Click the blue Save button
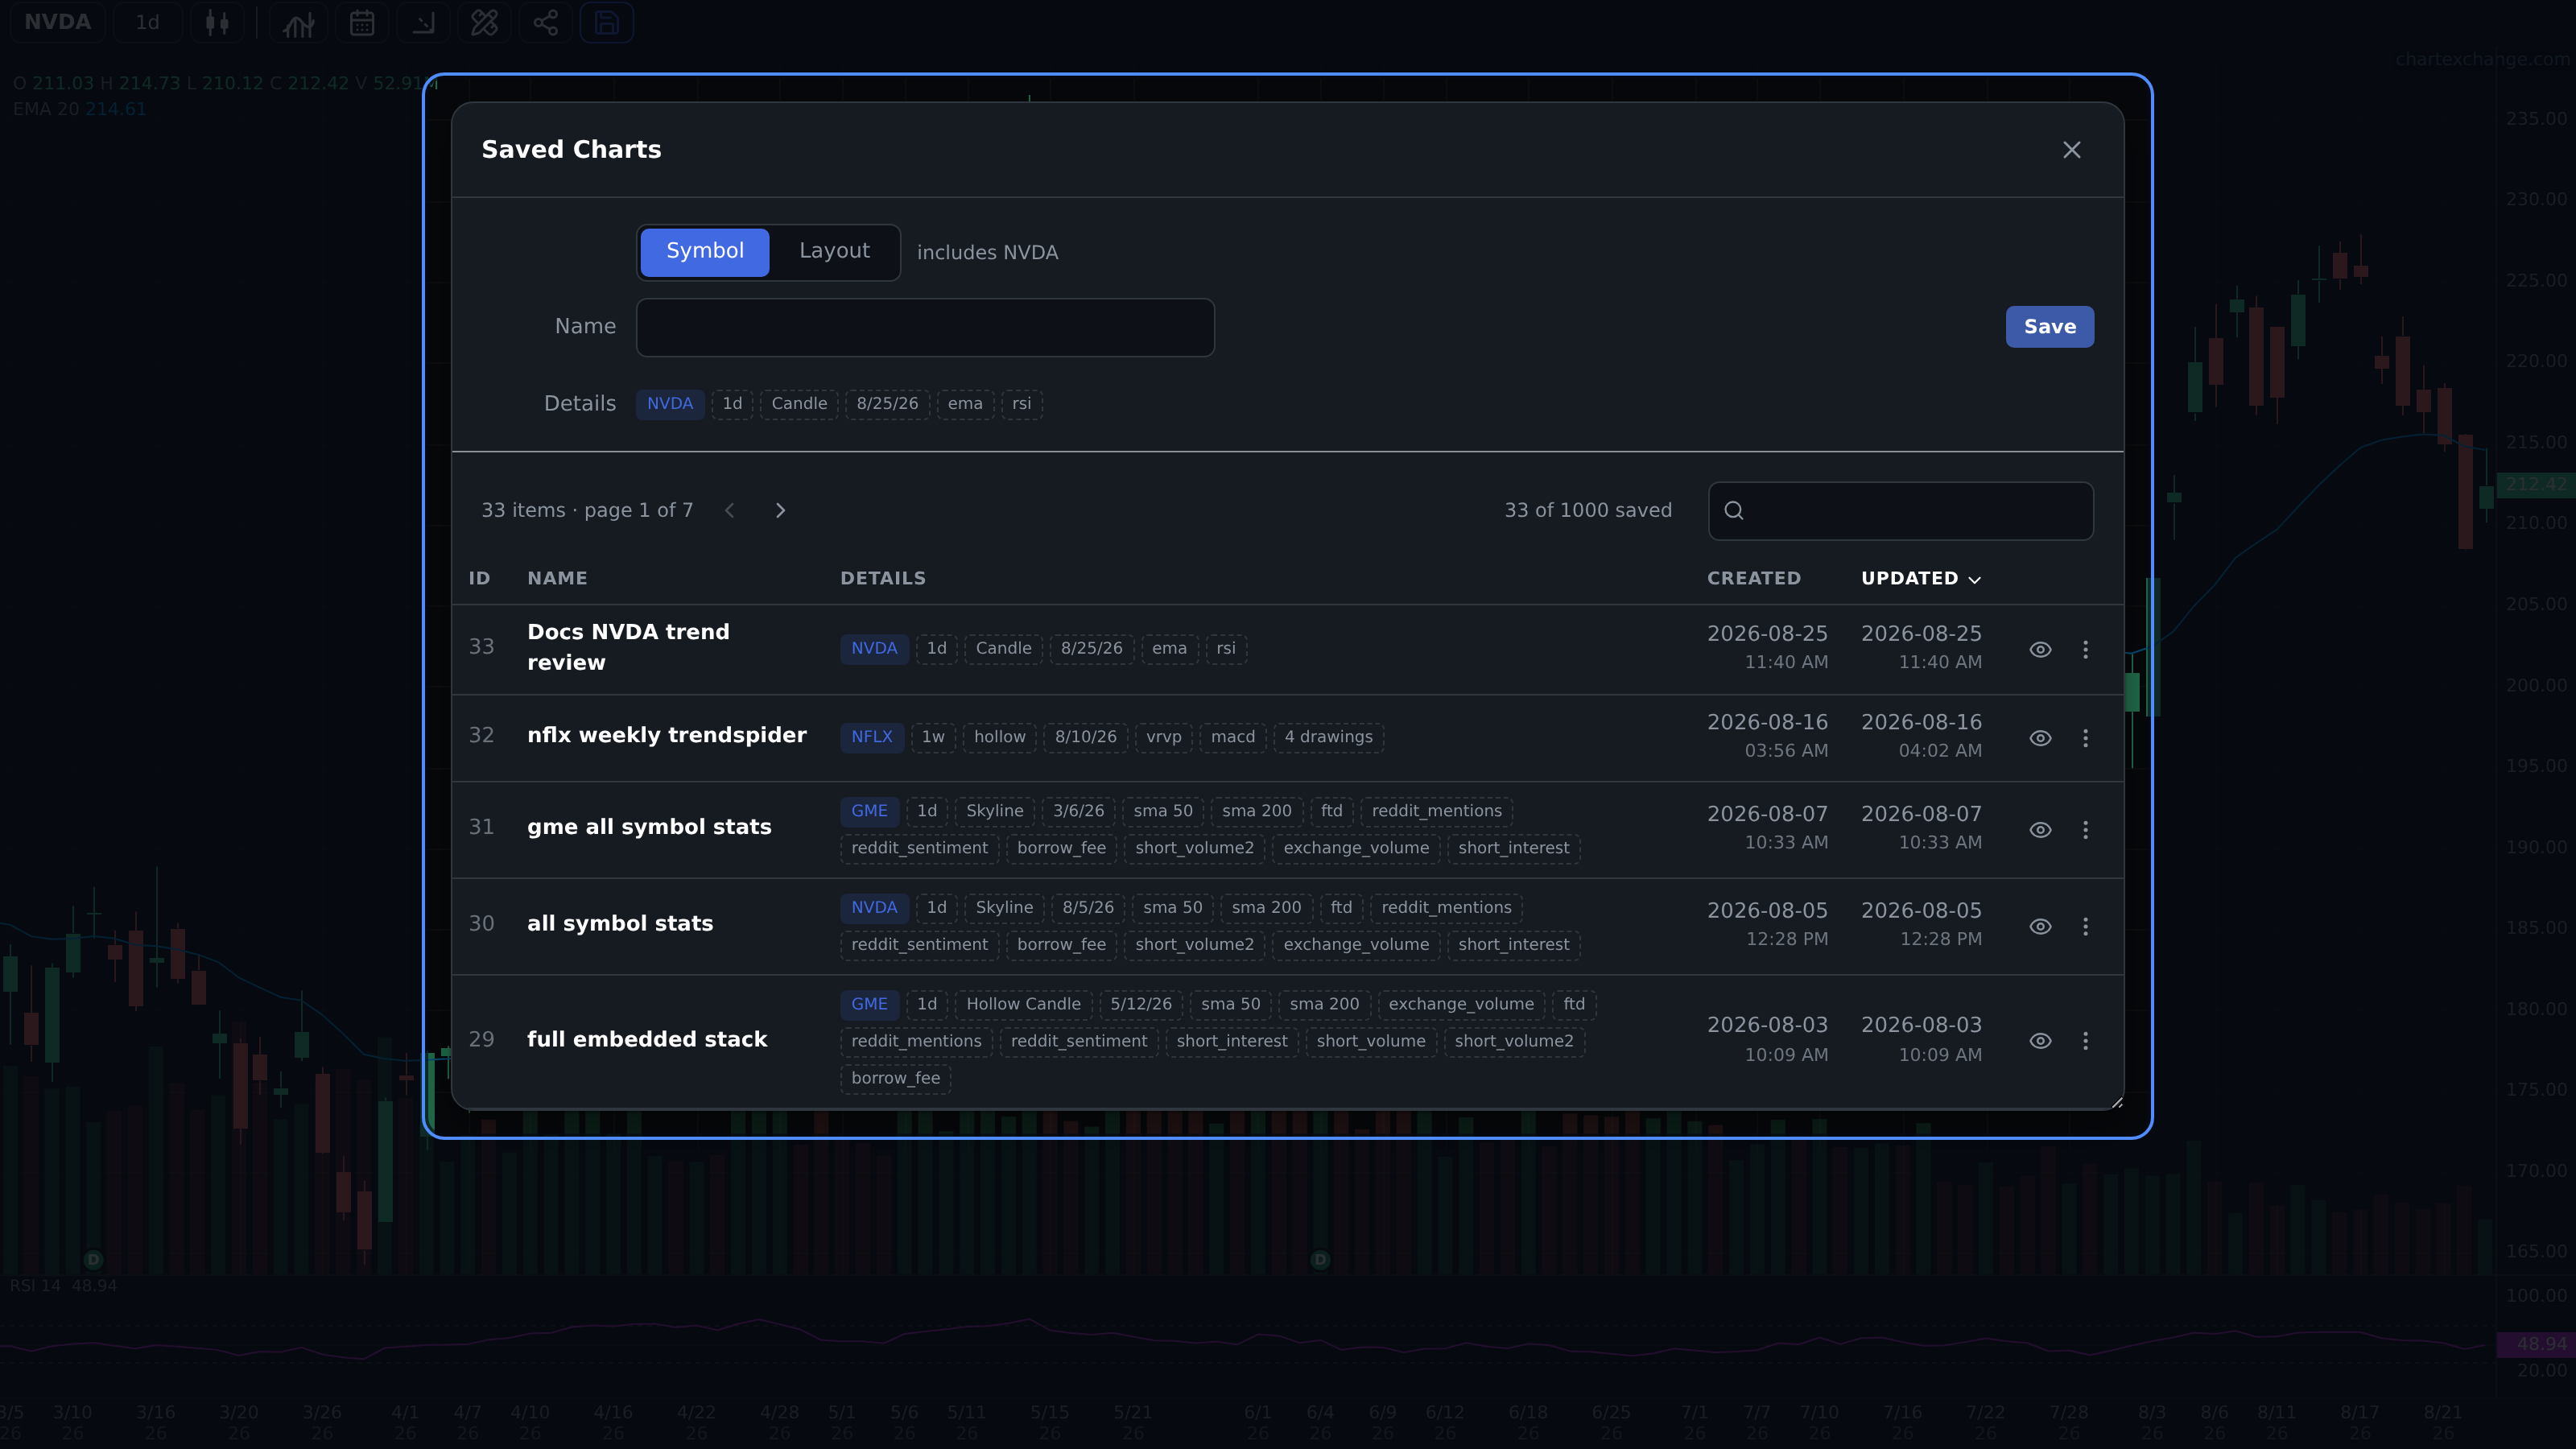This screenshot has height=1449, width=2576. pos(2049,327)
